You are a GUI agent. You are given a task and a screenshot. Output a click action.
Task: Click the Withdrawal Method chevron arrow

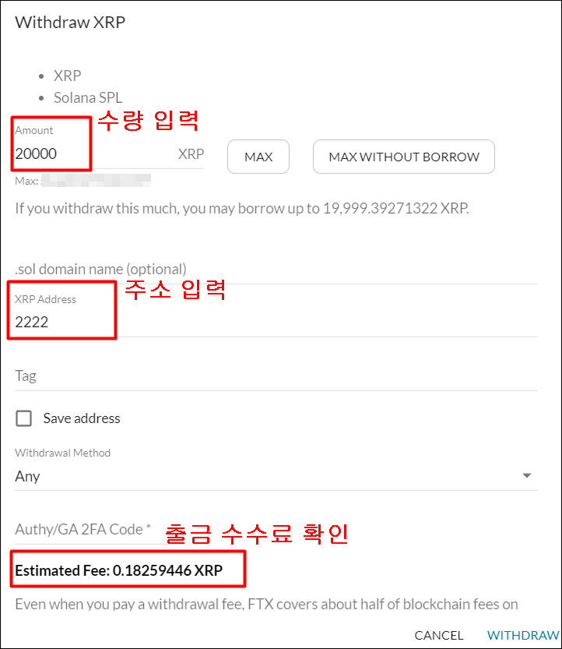[x=526, y=475]
